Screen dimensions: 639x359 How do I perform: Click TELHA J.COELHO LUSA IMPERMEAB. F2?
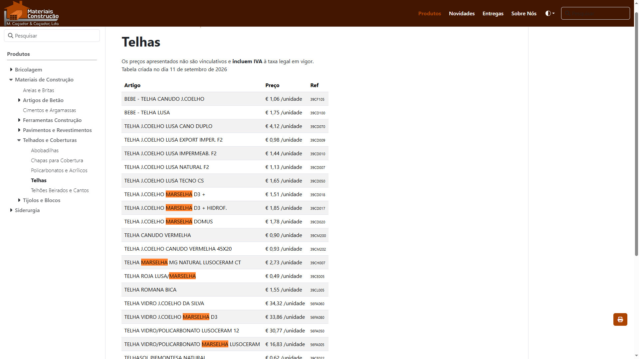(170, 153)
